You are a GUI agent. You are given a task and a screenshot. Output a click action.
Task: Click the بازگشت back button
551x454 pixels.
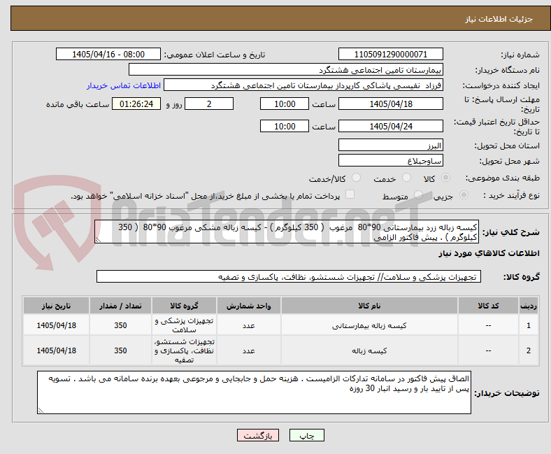point(258,435)
